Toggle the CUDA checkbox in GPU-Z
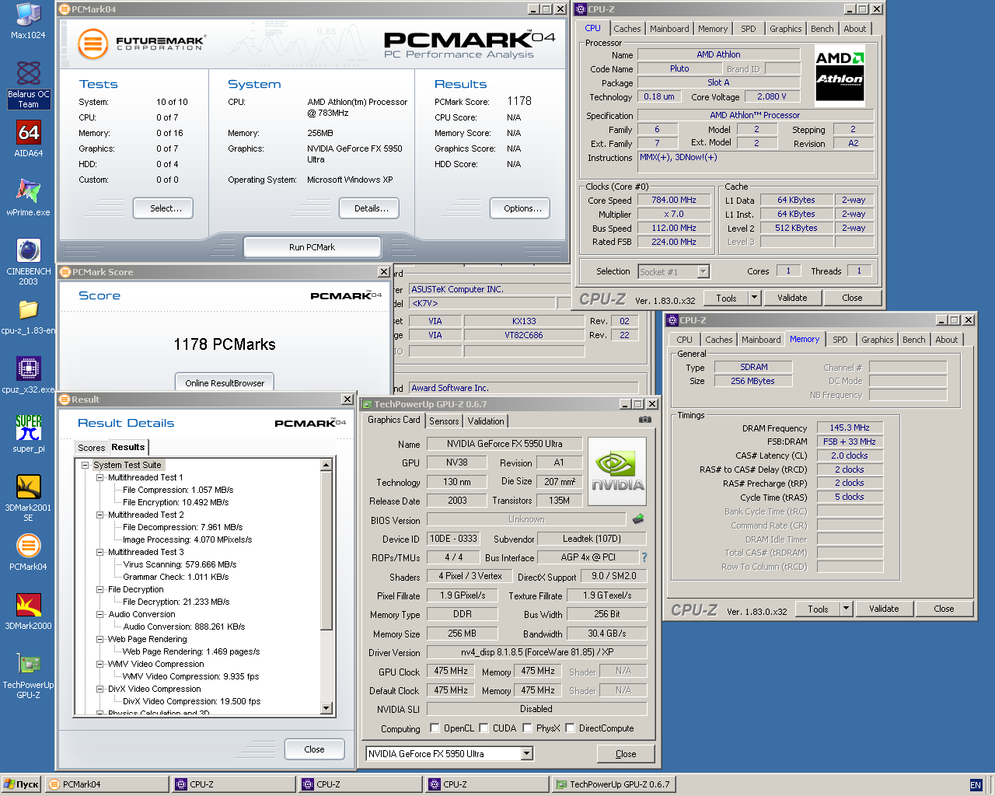This screenshot has height=796, width=995. click(484, 728)
